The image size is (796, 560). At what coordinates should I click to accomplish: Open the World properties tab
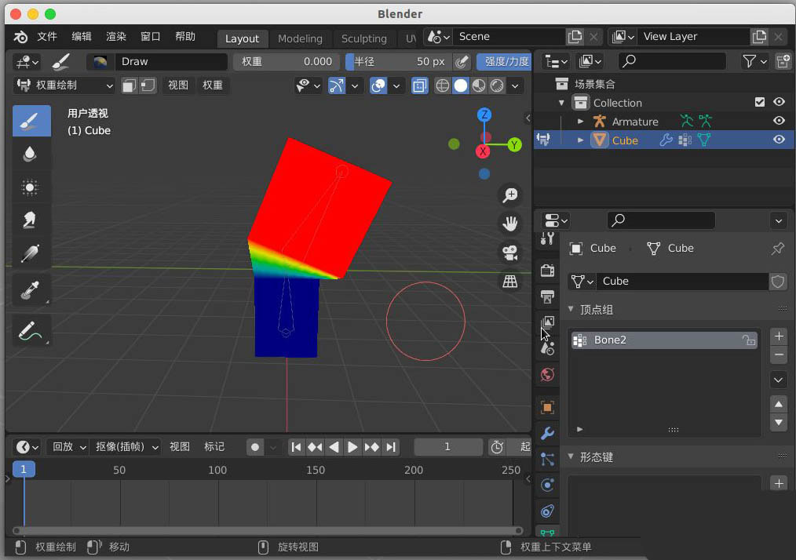tap(547, 375)
